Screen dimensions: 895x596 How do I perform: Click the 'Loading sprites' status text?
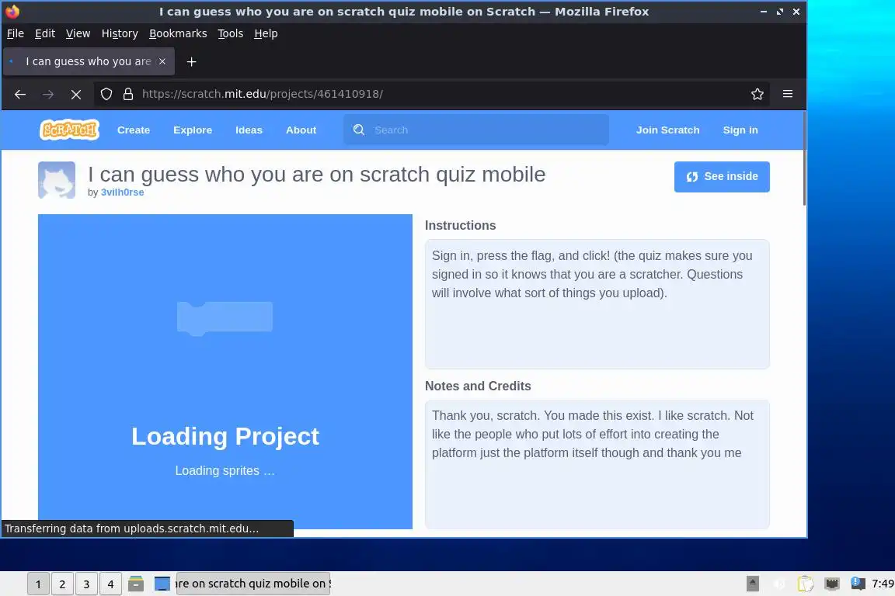225,470
